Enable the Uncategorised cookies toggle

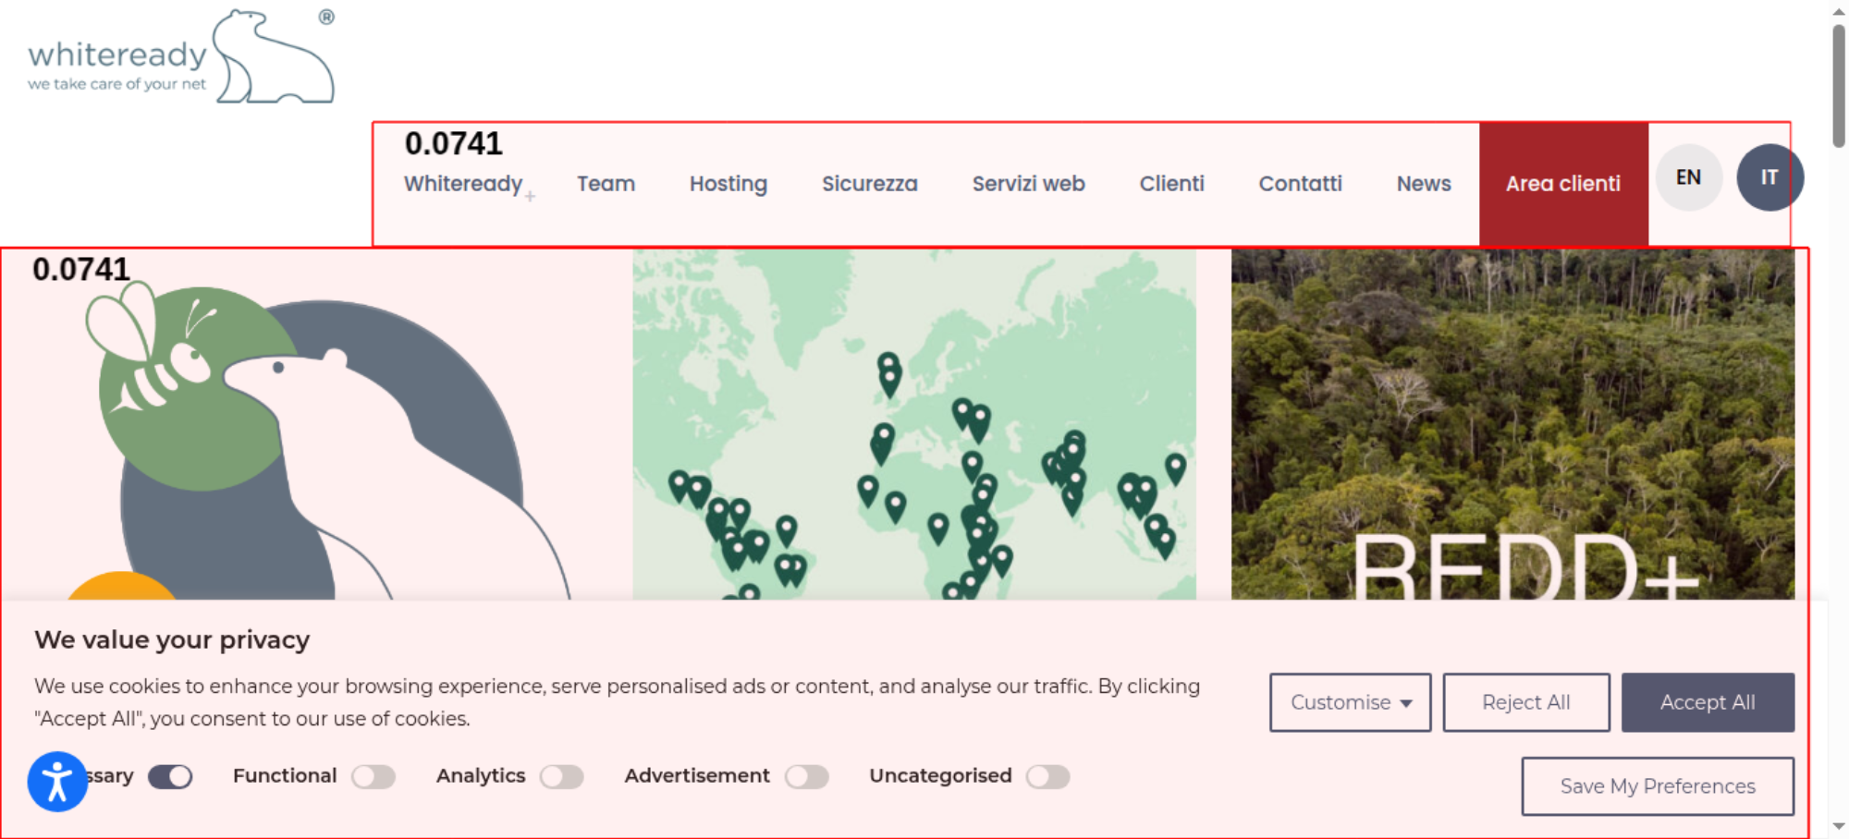tap(1048, 777)
